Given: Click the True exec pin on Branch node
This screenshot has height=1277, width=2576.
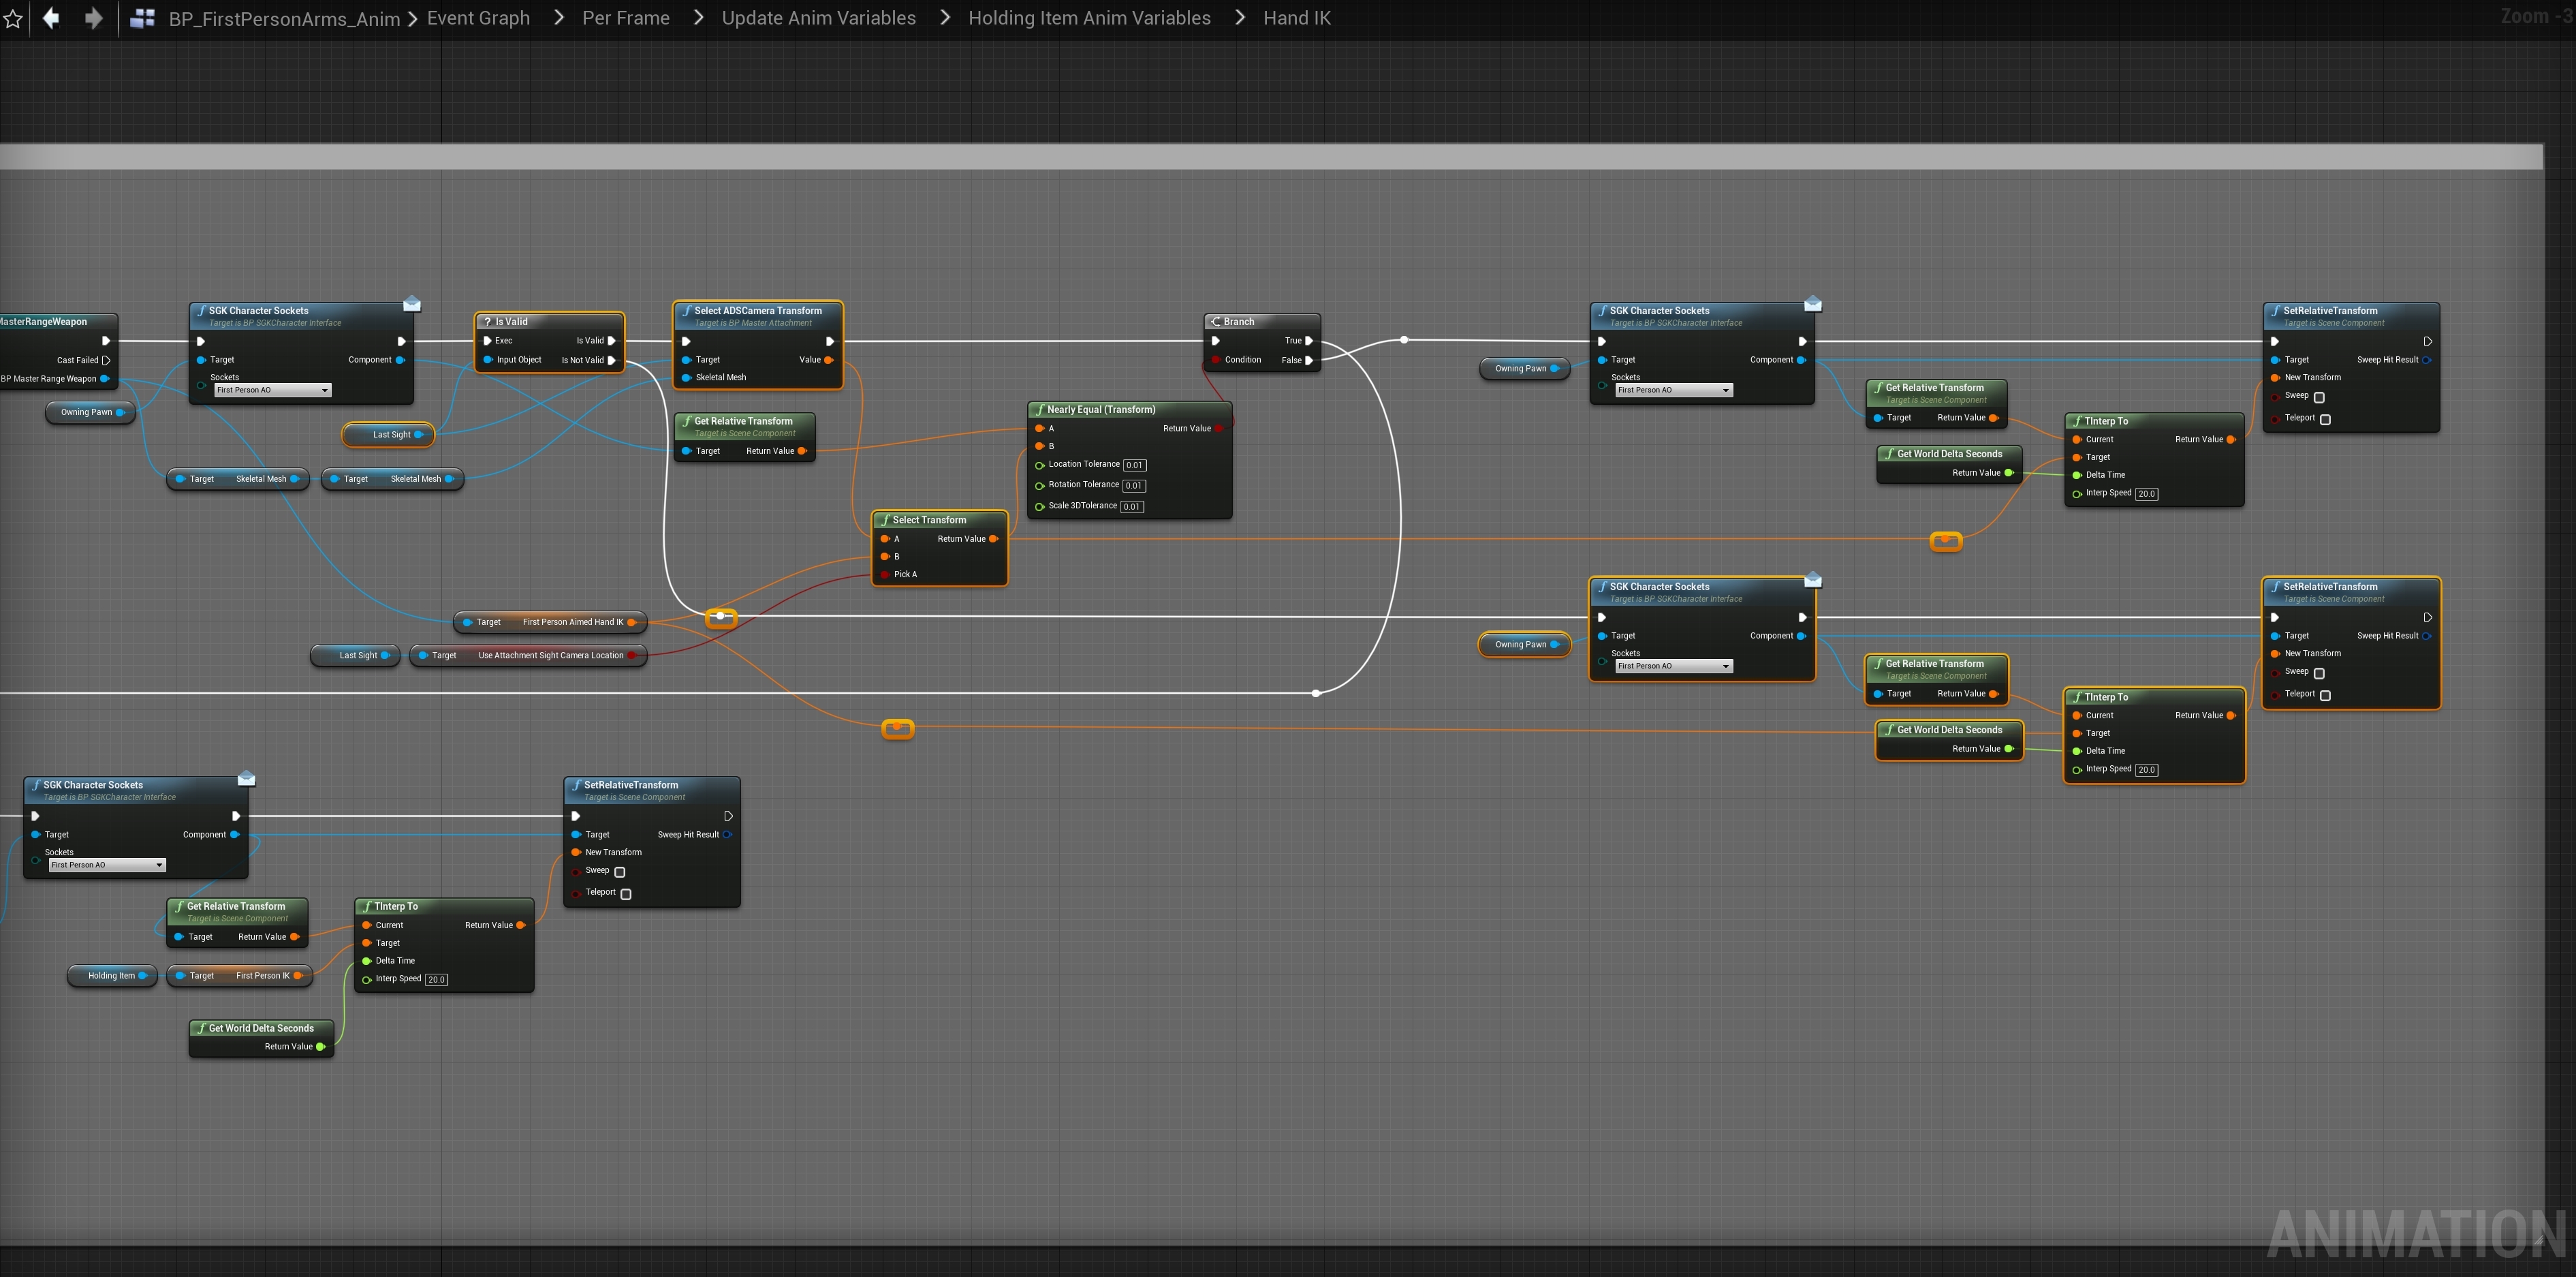Looking at the screenshot, I should pyautogui.click(x=1309, y=341).
